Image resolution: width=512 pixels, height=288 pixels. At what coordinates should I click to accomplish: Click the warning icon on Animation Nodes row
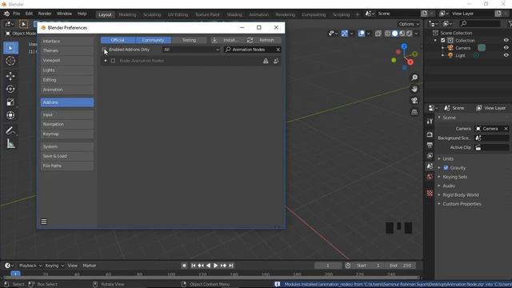[x=266, y=61]
